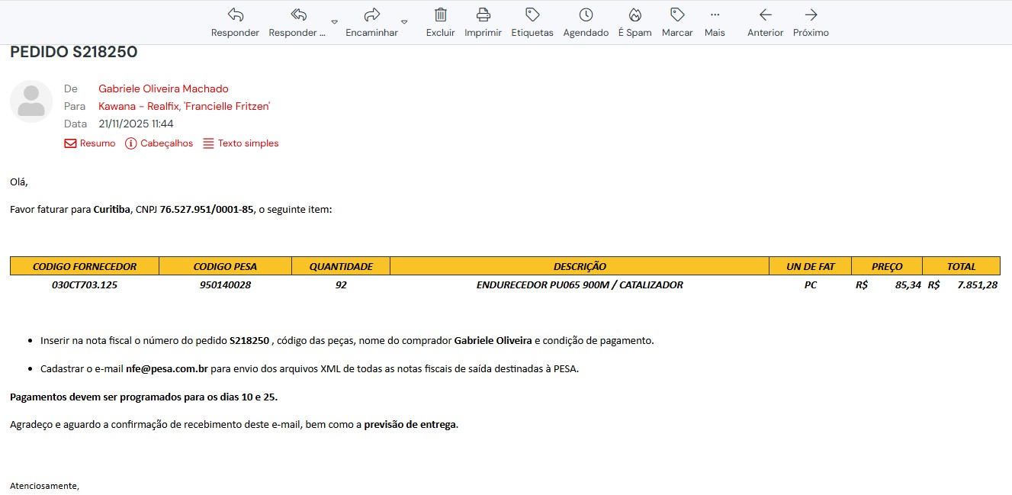The height and width of the screenshot is (495, 1012).
Task: Click the Responder a todos icon
Action: point(298,15)
